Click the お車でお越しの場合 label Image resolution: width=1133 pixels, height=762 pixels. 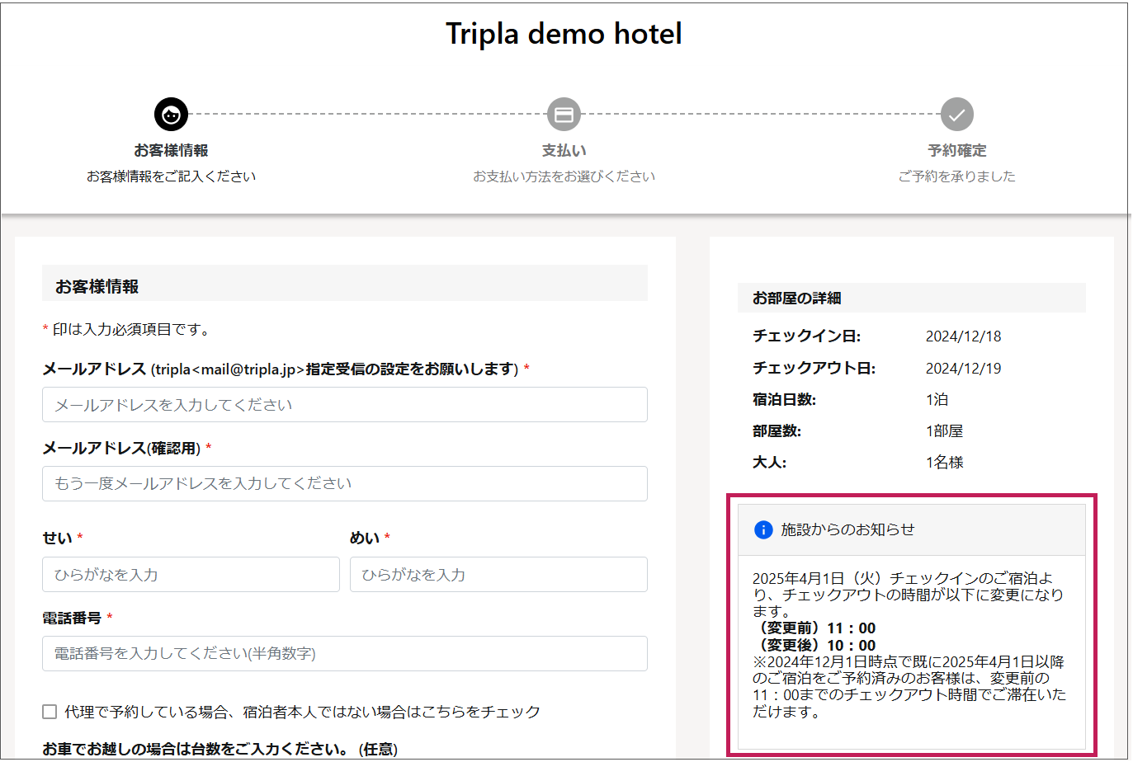(220, 749)
